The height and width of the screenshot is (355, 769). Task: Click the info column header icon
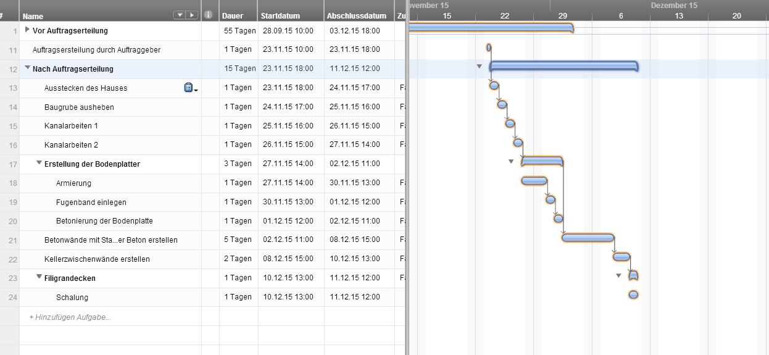coord(209,15)
